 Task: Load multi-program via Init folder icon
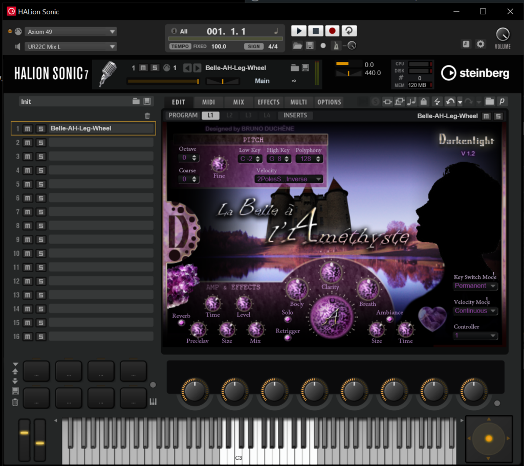pos(136,101)
